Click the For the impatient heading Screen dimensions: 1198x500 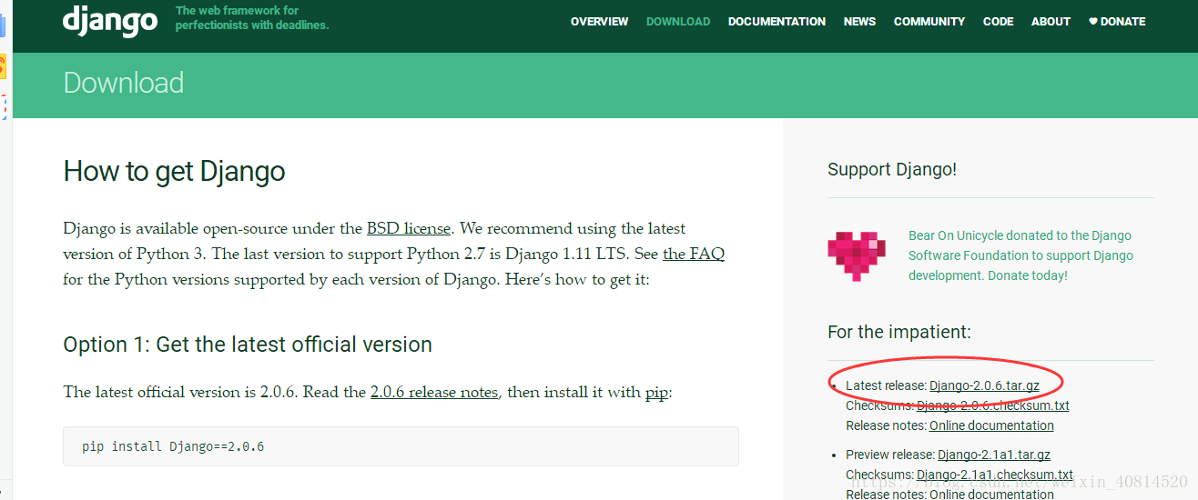[899, 332]
